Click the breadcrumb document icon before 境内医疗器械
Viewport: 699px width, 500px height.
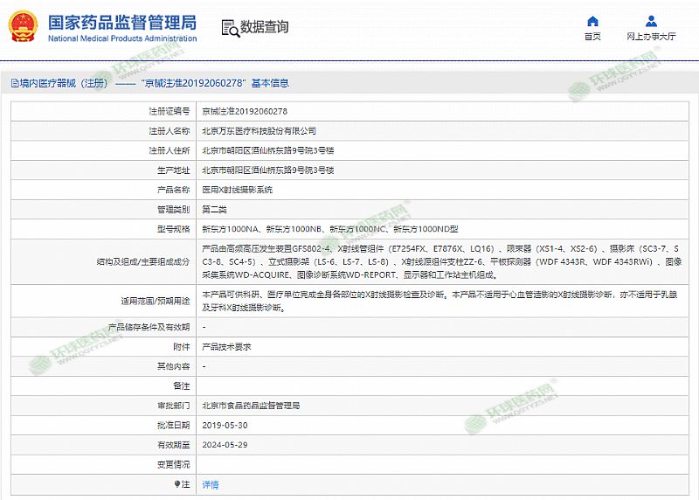coord(14,83)
